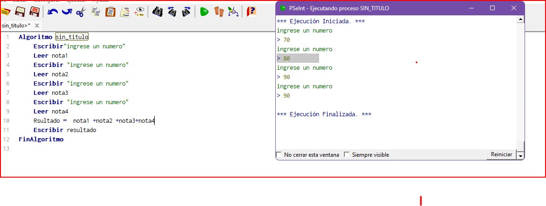546x206 pixels.
Task: Click the open file folder icon
Action: 6,12
